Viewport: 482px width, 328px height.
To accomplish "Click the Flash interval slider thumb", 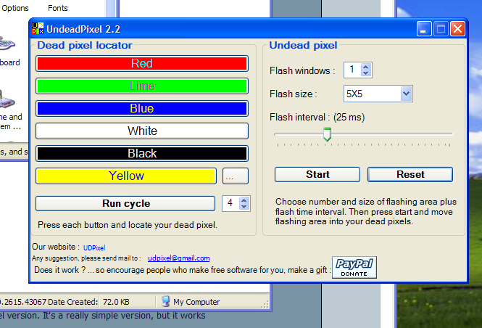I will [328, 134].
